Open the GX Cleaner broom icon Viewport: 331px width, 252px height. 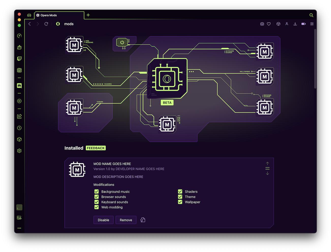[x=19, y=47]
